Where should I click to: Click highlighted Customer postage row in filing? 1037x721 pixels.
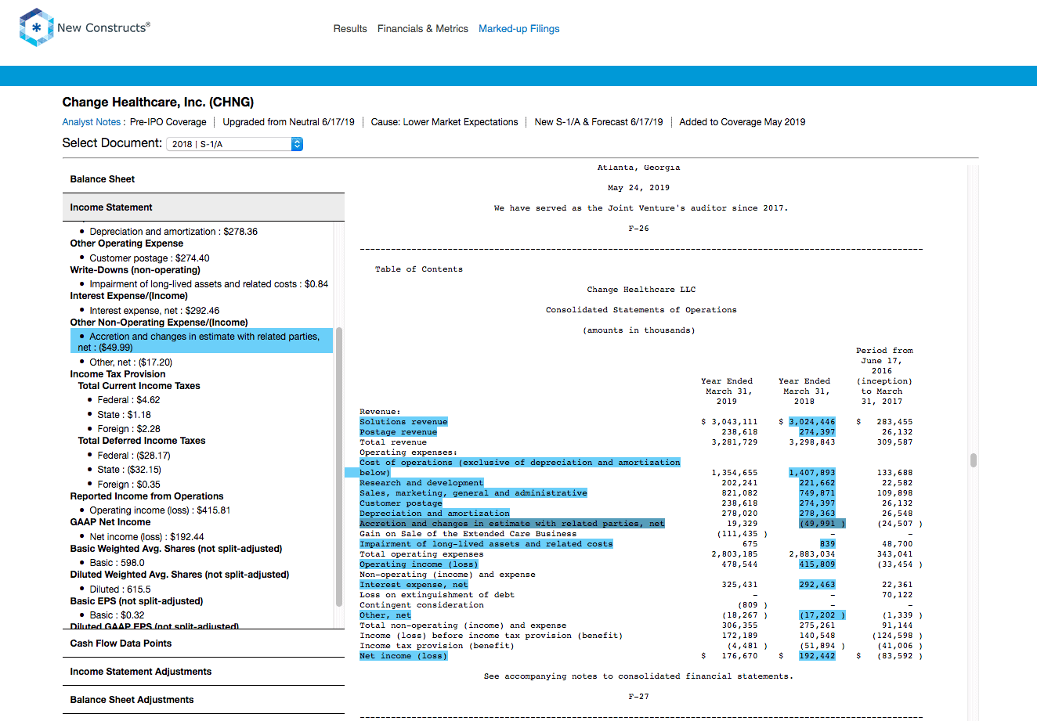click(400, 503)
